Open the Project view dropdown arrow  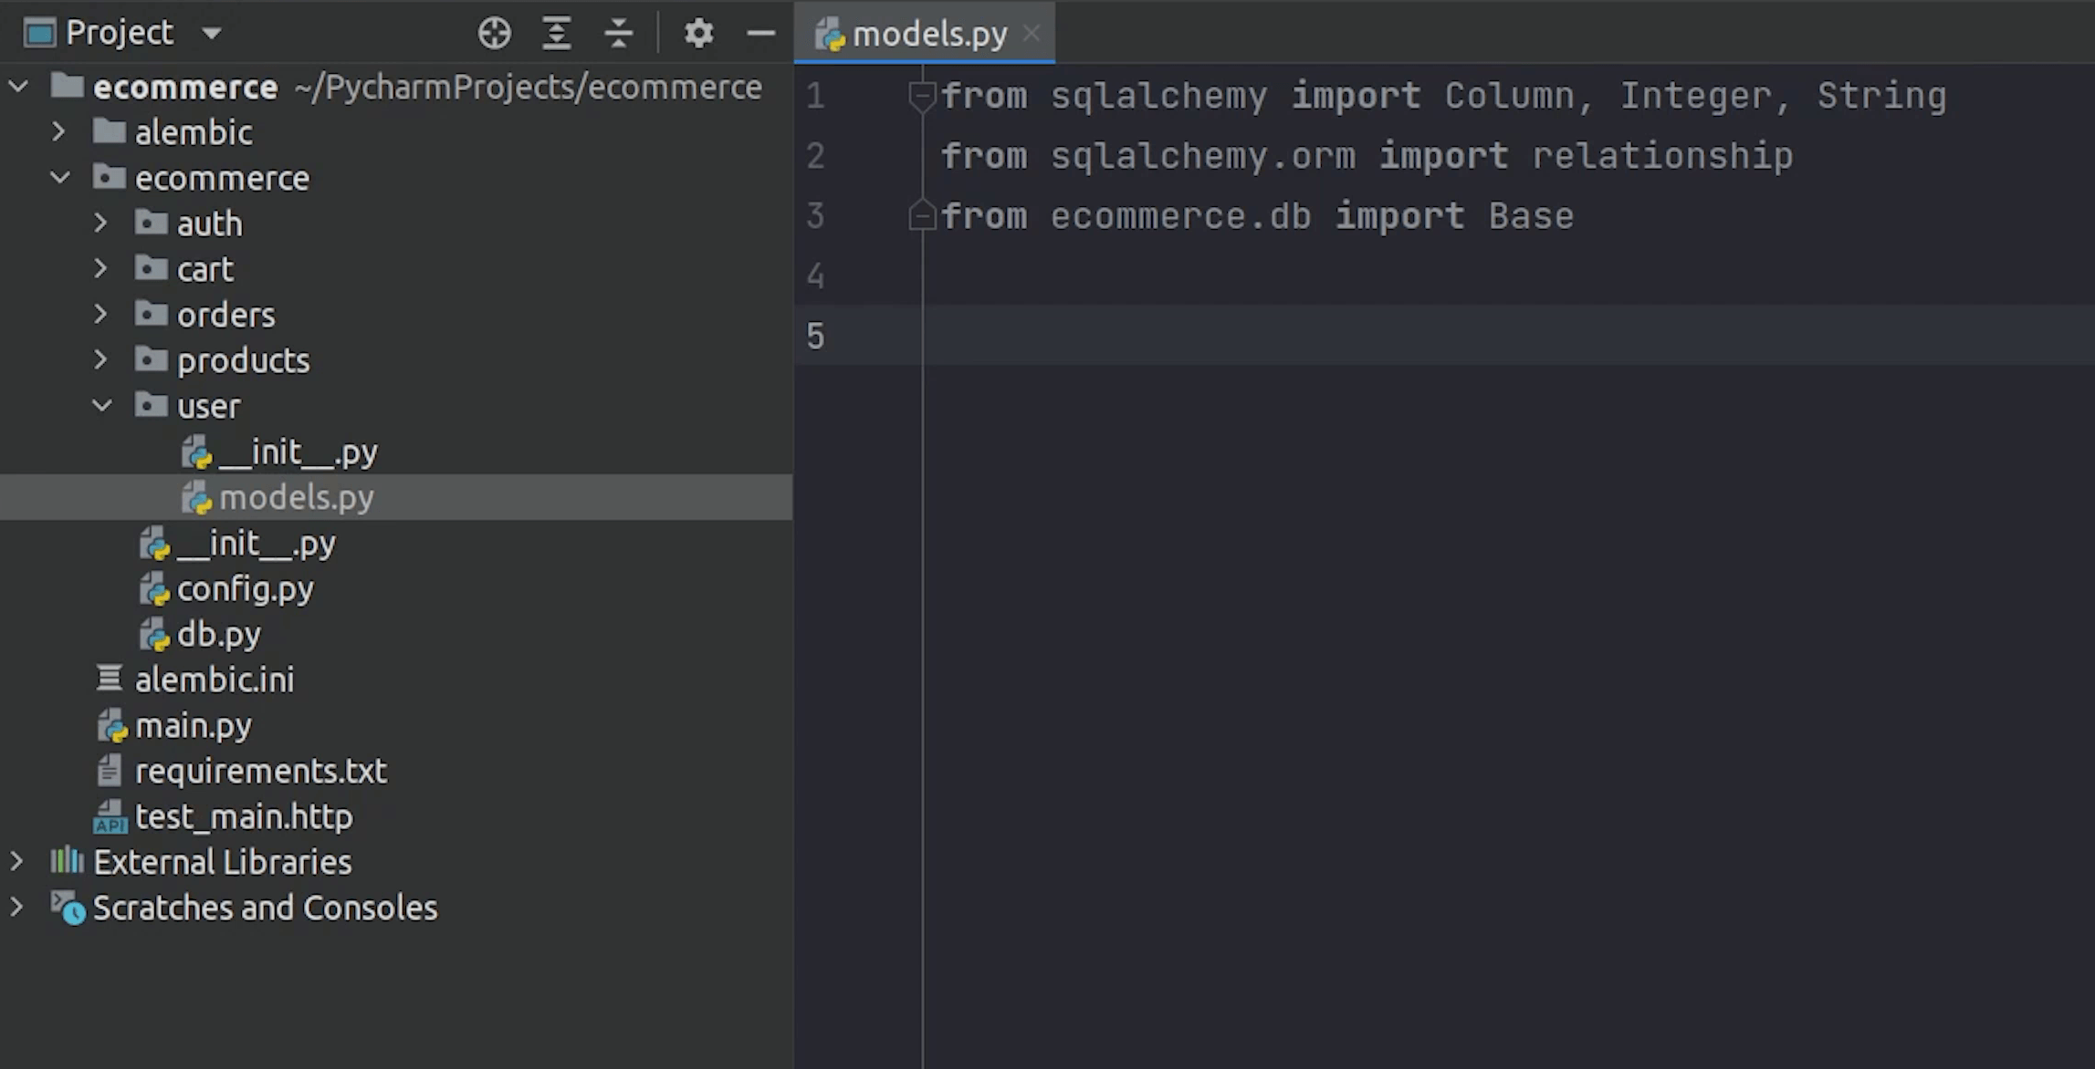[x=212, y=34]
